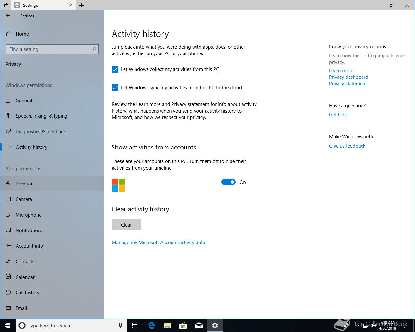Click the sidebar scrollbar

click(x=103, y=143)
